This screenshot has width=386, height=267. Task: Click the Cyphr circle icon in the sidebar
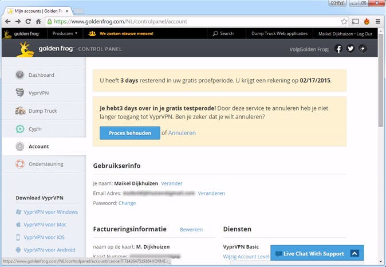[20, 128]
